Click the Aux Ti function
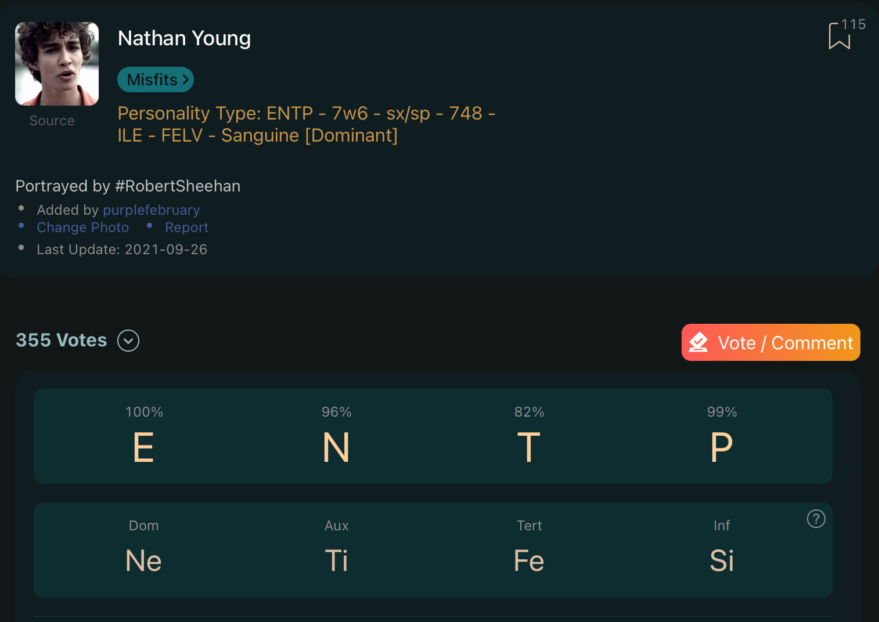This screenshot has height=622, width=879. coord(336,548)
